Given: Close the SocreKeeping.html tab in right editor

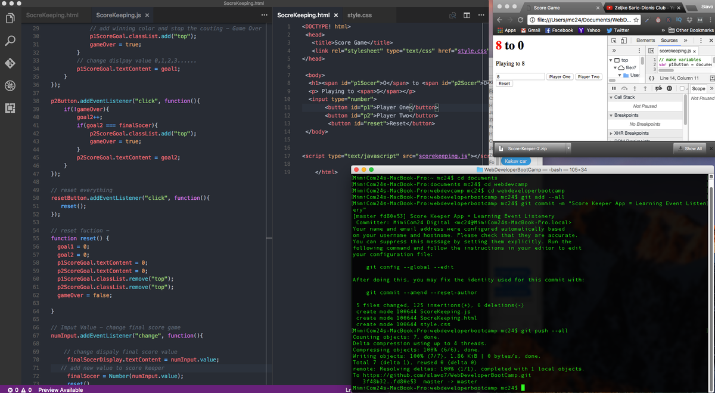Looking at the screenshot, I should pyautogui.click(x=336, y=15).
